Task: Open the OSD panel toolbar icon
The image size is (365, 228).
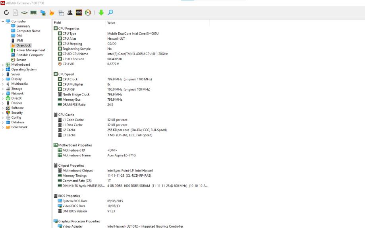Action: tap(79, 12)
